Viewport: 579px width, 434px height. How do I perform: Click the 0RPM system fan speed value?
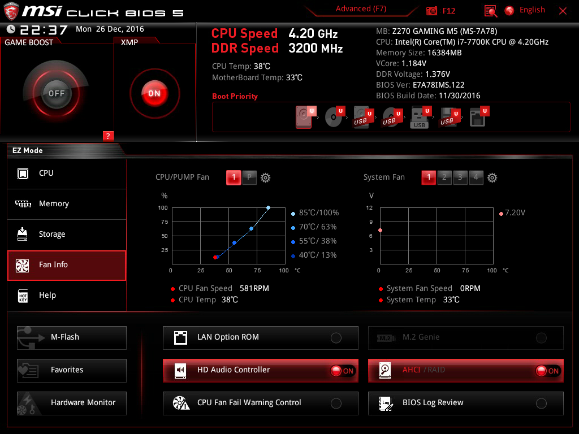point(470,289)
